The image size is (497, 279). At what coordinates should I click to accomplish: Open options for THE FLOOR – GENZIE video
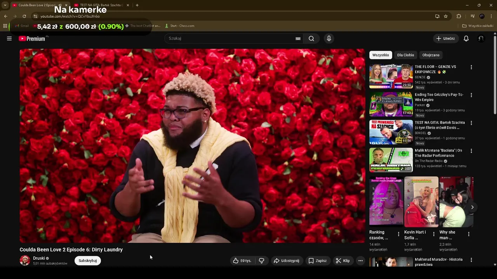point(471,67)
